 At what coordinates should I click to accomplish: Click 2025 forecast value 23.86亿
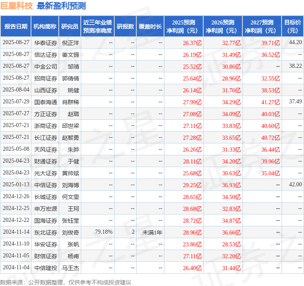coord(192,244)
